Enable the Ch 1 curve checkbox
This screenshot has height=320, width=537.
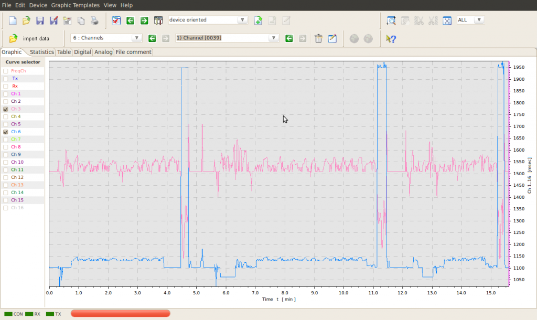(6, 94)
